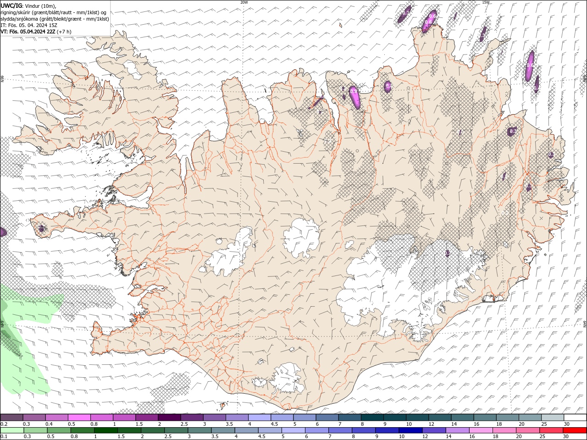Click the lower legend swatch labeled 25
This screenshot has width=587, height=440.
pos(551,430)
